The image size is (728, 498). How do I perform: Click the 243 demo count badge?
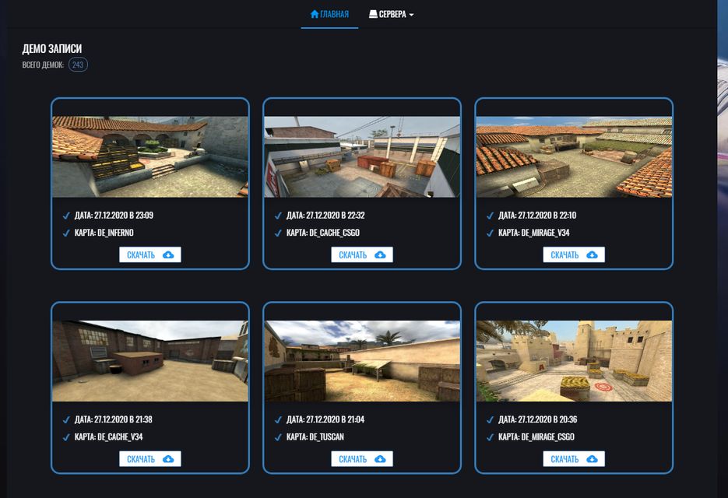78,65
